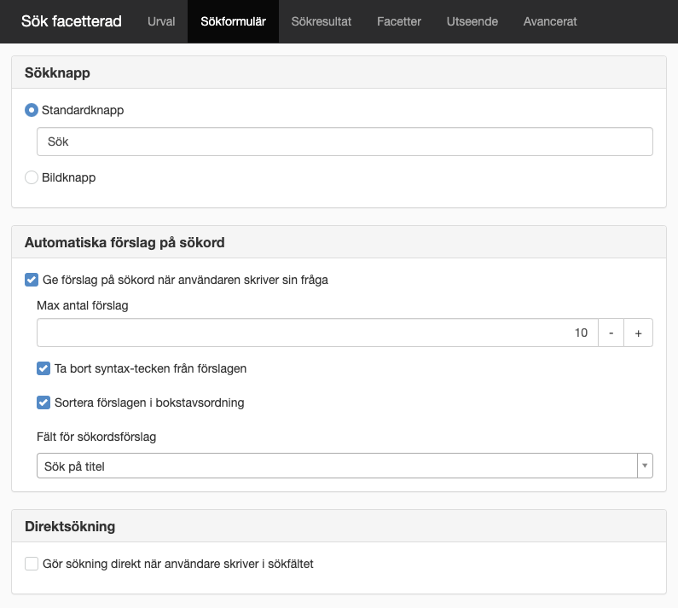The height and width of the screenshot is (608, 678).
Task: Open the Fält för sökordsförslag dropdown
Action: (x=345, y=466)
